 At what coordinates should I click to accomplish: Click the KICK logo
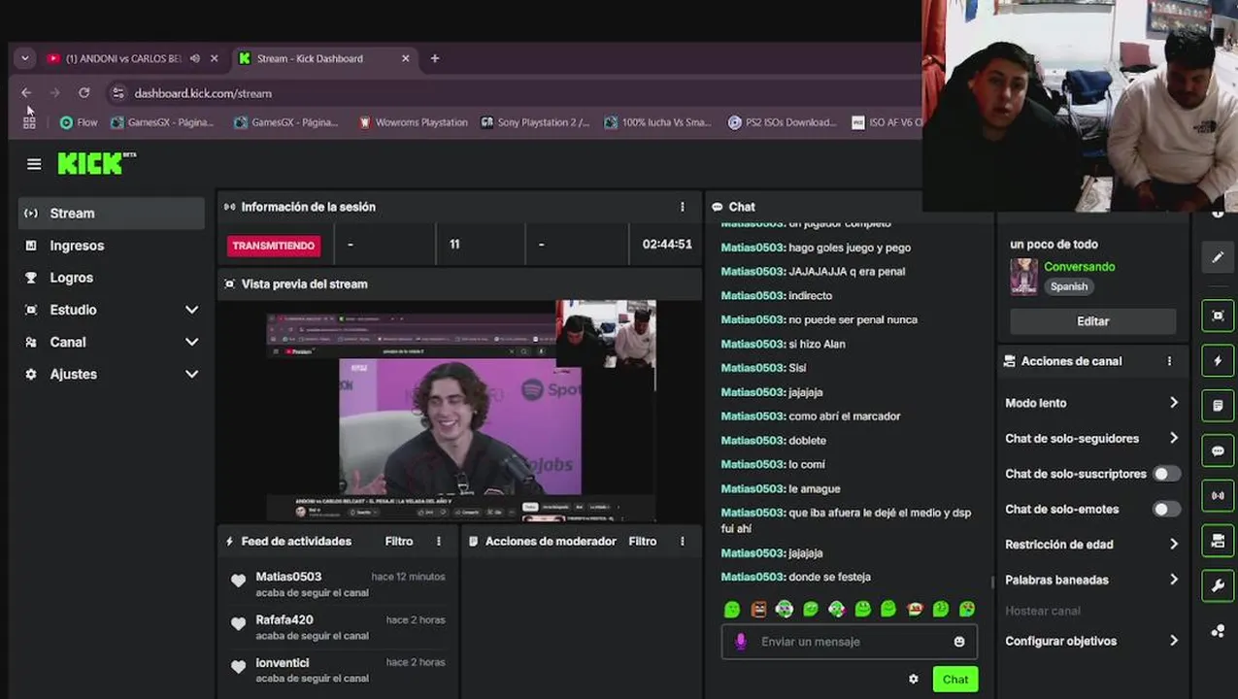tap(96, 163)
